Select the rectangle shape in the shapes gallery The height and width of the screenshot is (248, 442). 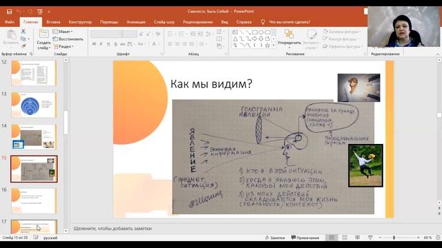(255, 32)
